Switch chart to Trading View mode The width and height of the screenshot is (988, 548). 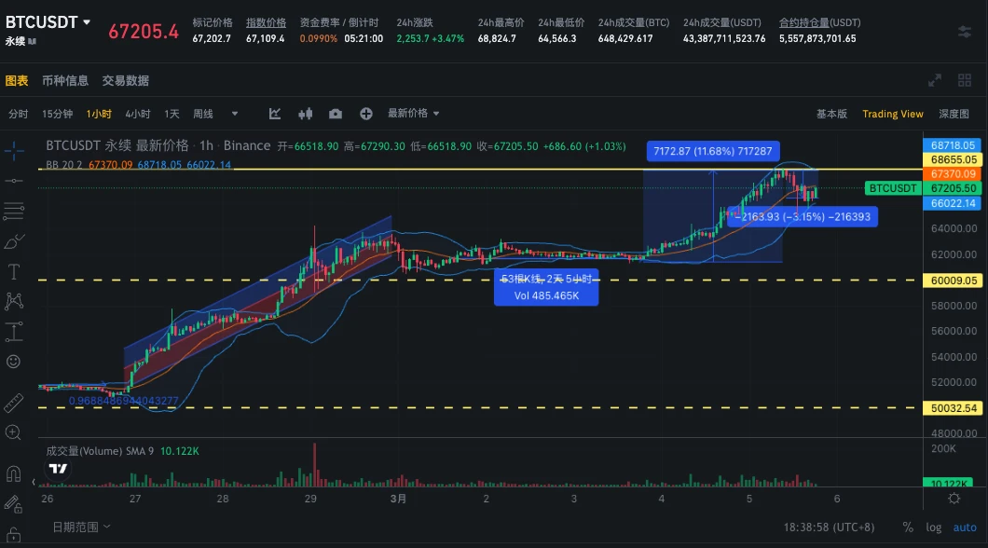(892, 113)
